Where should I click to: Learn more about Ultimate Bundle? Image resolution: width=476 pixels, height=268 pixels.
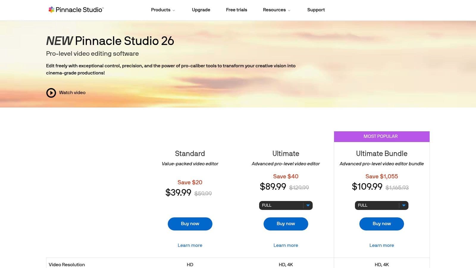point(382,245)
